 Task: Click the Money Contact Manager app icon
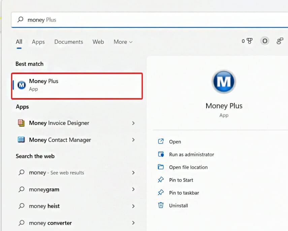[x=21, y=140]
